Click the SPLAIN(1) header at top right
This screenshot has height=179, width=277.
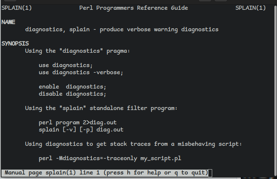[x=250, y=8]
